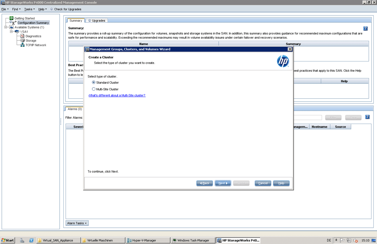377x244 pixels.
Task: Click the network tray icon
Action: pyautogui.click(x=349, y=240)
